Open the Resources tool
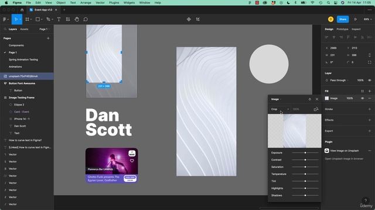This screenshot has height=210, width=375. coord(68,19)
